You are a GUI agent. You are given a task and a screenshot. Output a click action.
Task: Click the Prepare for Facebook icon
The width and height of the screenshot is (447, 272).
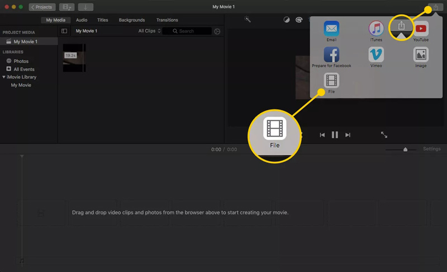pos(331,55)
